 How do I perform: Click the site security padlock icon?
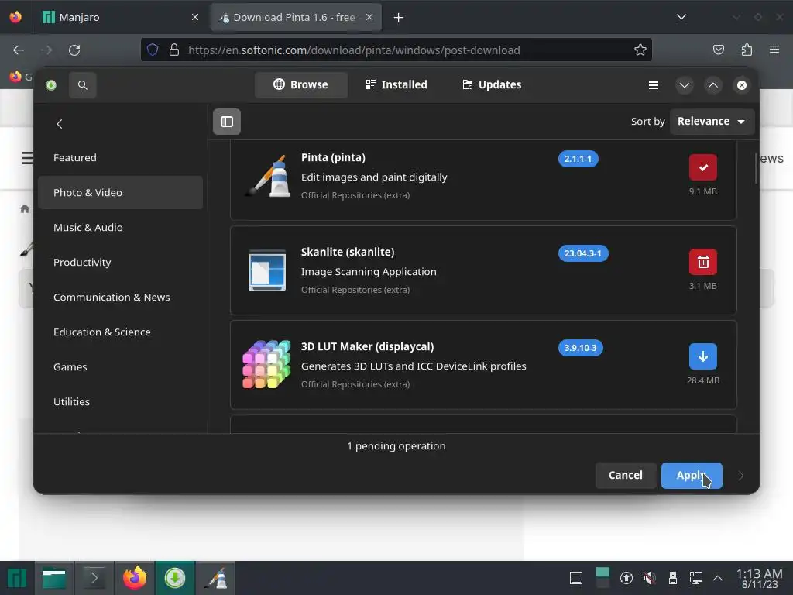point(174,50)
